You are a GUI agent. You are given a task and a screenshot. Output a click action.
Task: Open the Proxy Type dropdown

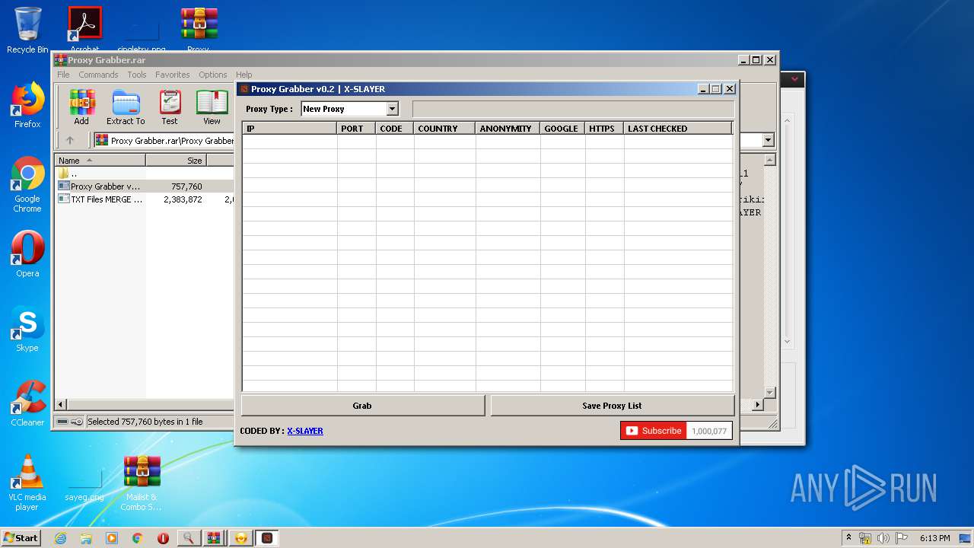click(x=393, y=109)
